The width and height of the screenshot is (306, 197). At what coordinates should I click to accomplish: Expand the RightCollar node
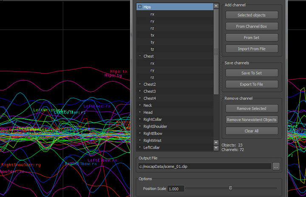(140, 119)
